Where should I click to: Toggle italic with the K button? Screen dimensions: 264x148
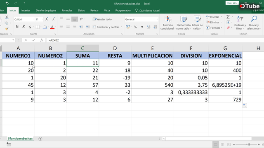point(24,27)
